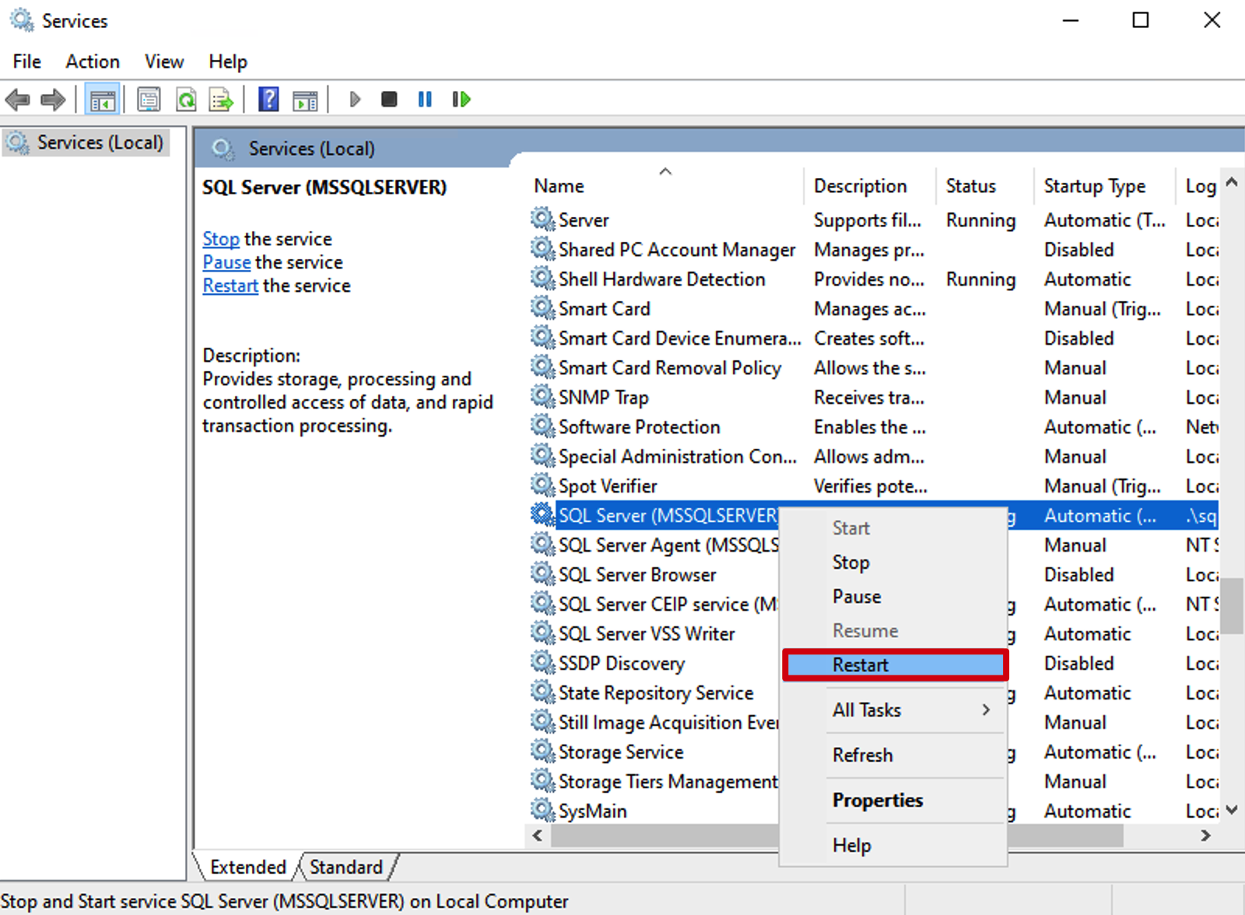1245x915 pixels.
Task: Choose Refresh in the context menu
Action: 894,755
